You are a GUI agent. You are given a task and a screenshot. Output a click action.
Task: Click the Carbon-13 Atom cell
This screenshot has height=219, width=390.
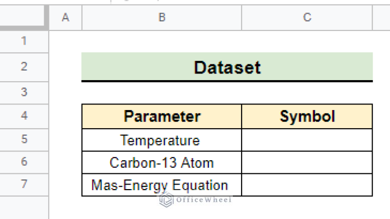[162, 162]
